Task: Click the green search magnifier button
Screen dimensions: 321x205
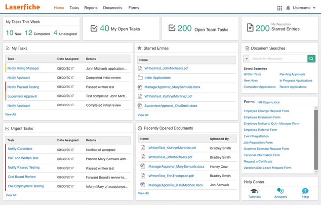Action: coord(311,59)
